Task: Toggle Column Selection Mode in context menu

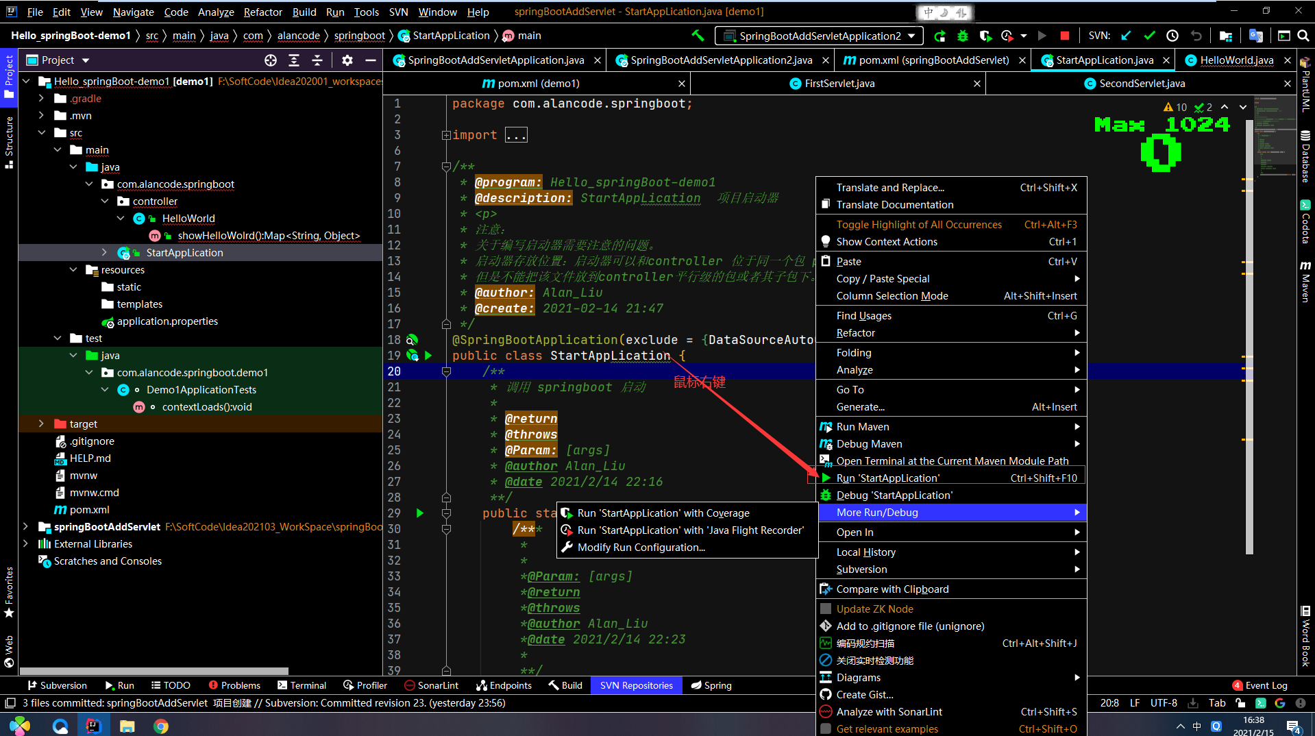Action: coord(952,296)
